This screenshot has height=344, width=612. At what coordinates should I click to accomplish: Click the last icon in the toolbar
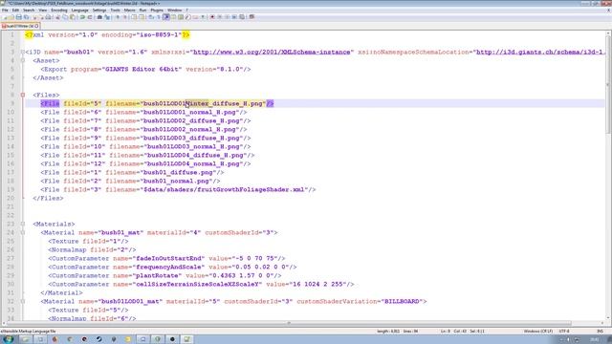click(251, 17)
